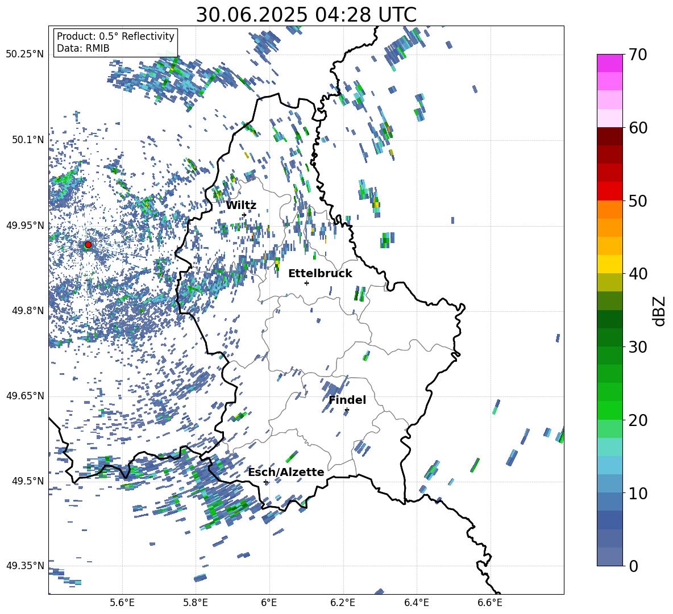Pick the bright green swatch above 20 dBZ
Image resolution: width=673 pixels, height=614 pixels.
(609, 410)
